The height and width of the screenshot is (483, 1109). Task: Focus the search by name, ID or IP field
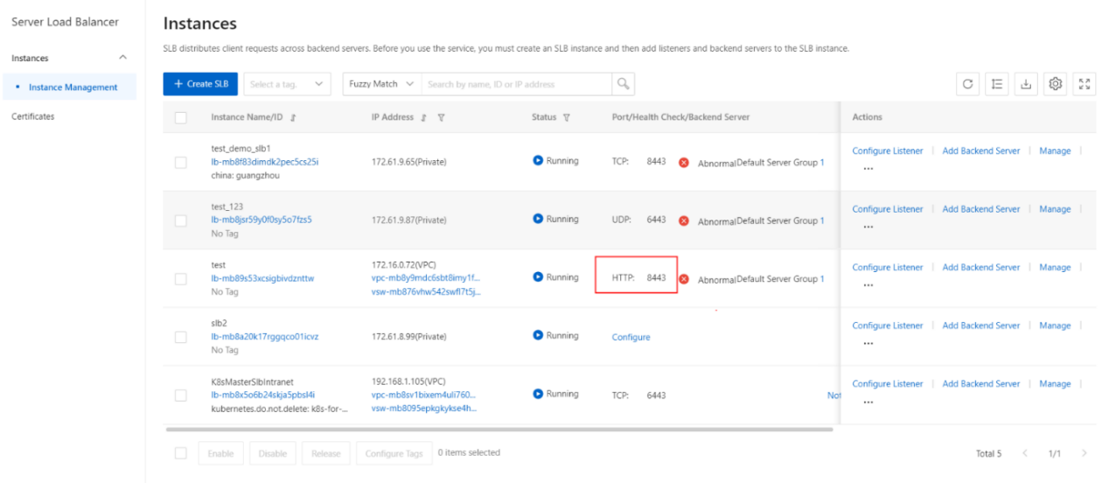516,84
